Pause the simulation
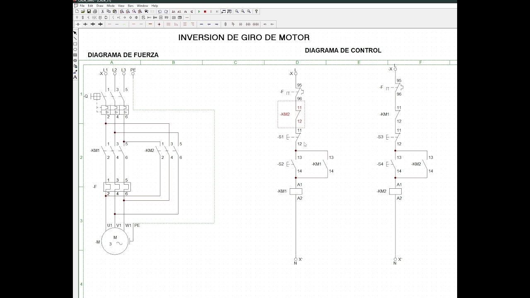530x298 pixels. [x=211, y=12]
